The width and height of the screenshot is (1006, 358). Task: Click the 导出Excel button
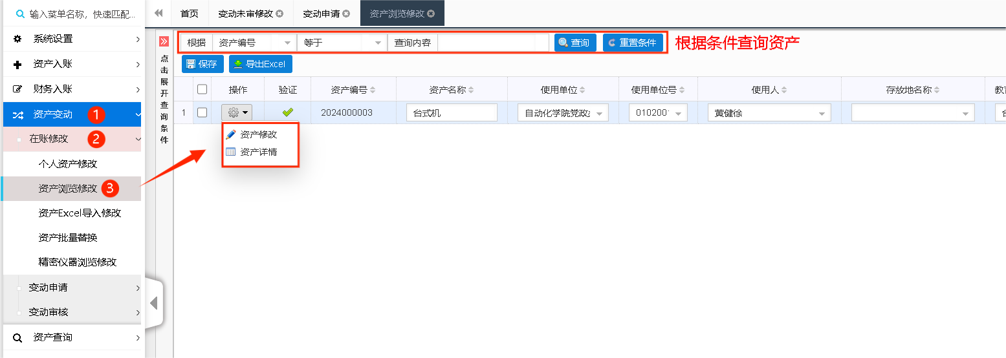(260, 64)
